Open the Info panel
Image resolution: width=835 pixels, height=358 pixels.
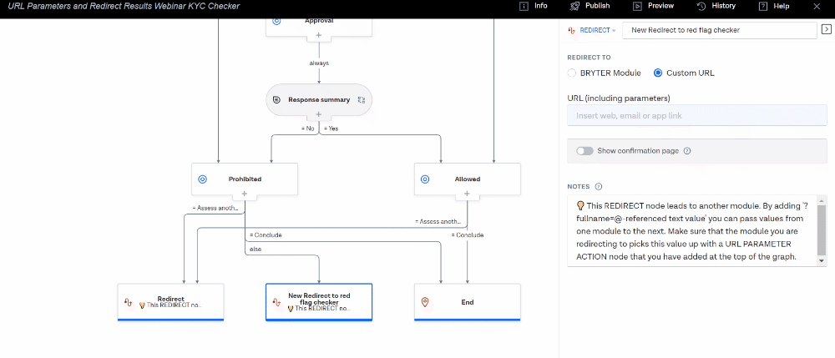coord(533,6)
